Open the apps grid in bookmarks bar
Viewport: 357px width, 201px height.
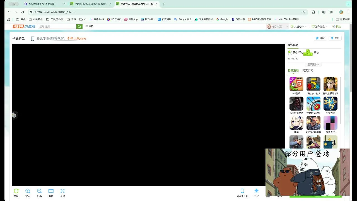[x=8, y=19]
